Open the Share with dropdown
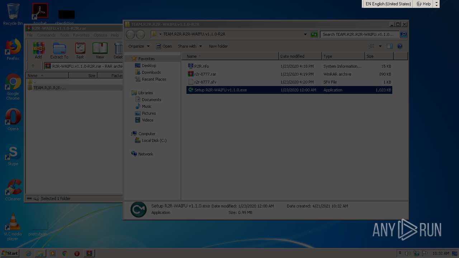The width and height of the screenshot is (459, 258). pos(190,46)
